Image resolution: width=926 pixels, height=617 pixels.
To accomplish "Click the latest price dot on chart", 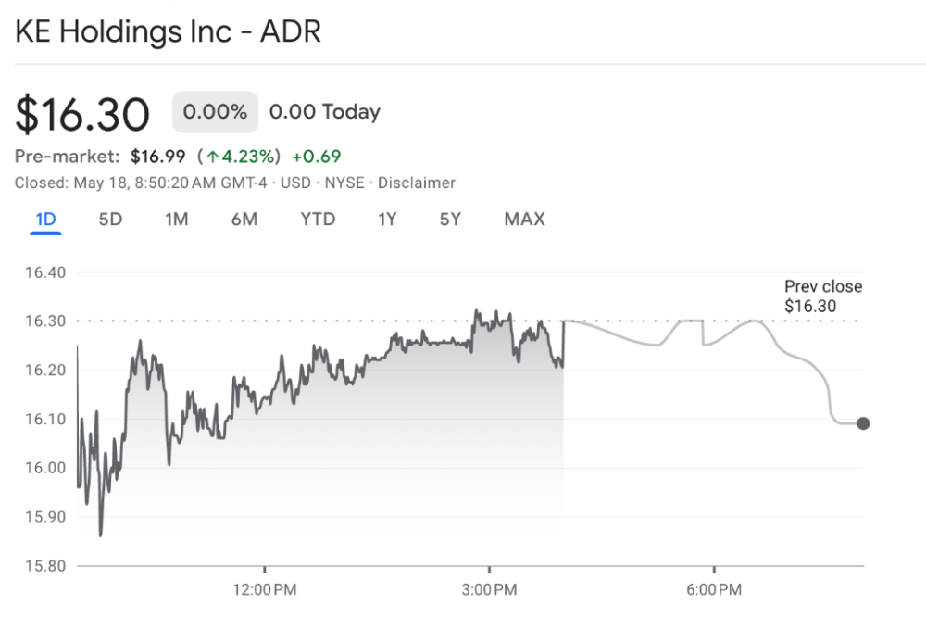I will [863, 423].
